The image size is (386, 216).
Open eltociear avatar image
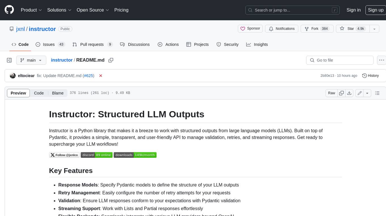click(x=12, y=75)
